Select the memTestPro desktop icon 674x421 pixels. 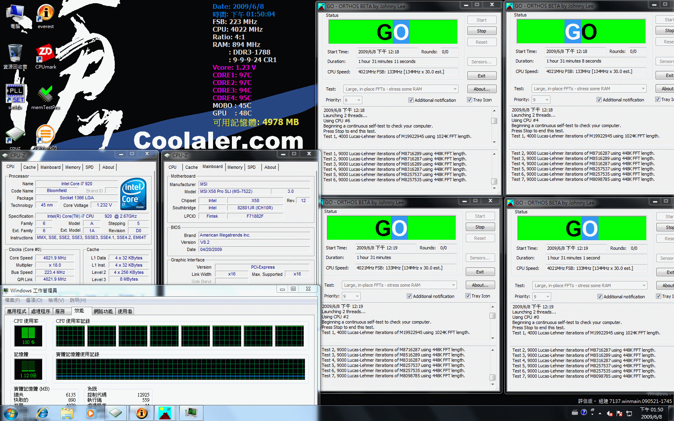[x=46, y=97]
